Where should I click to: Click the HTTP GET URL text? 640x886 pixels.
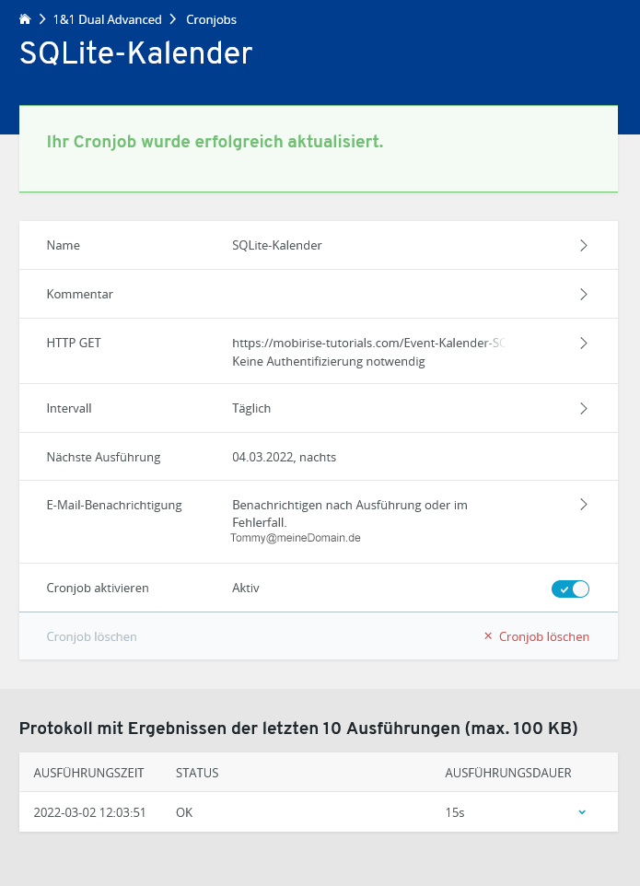(368, 344)
